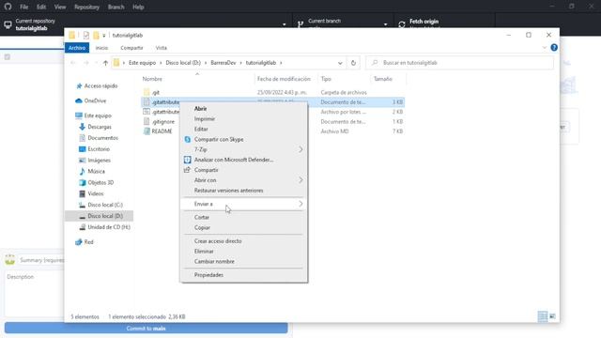Viewport: 601px width, 338px height.
Task: Click the back navigation arrow in Explorer
Action: coord(73,63)
